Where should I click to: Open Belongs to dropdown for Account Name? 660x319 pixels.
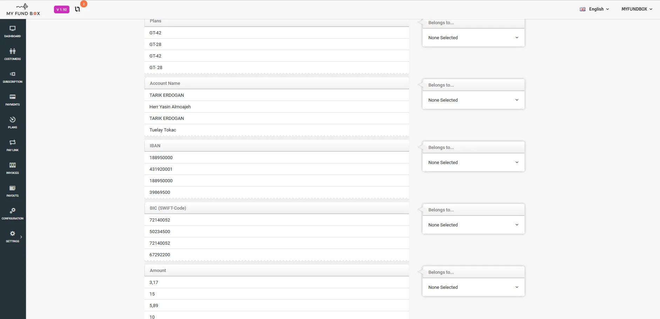pos(473,100)
